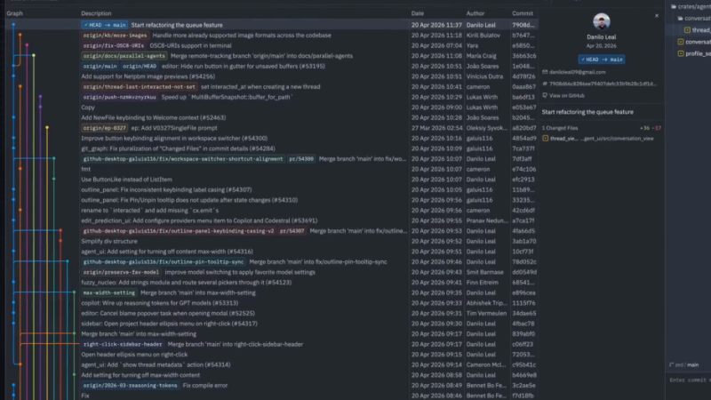Sort by the Graph column header
This screenshot has height=400, width=711.
14,13
